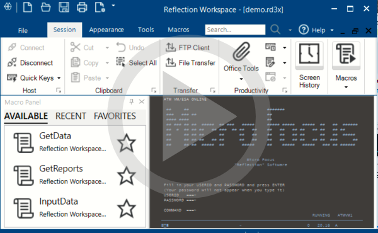Click the Print icon in quick access toolbar

click(82, 7)
